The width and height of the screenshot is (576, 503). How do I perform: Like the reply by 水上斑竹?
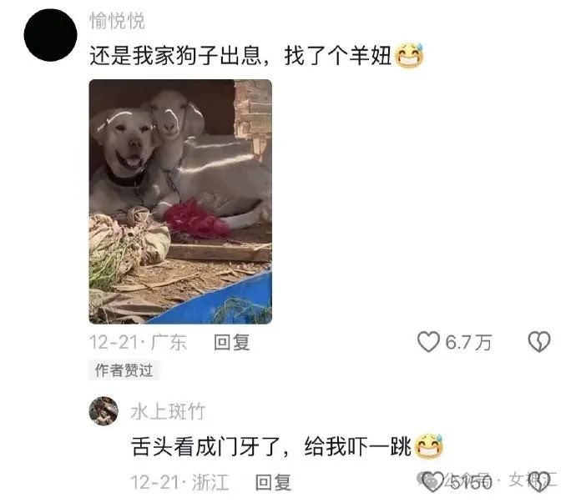[432, 481]
